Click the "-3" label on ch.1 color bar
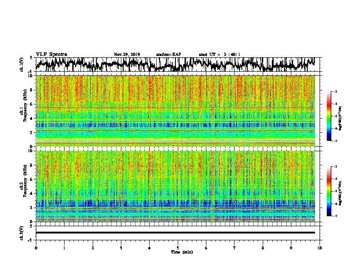The height and width of the screenshot is (278, 360). pyautogui.click(x=335, y=92)
